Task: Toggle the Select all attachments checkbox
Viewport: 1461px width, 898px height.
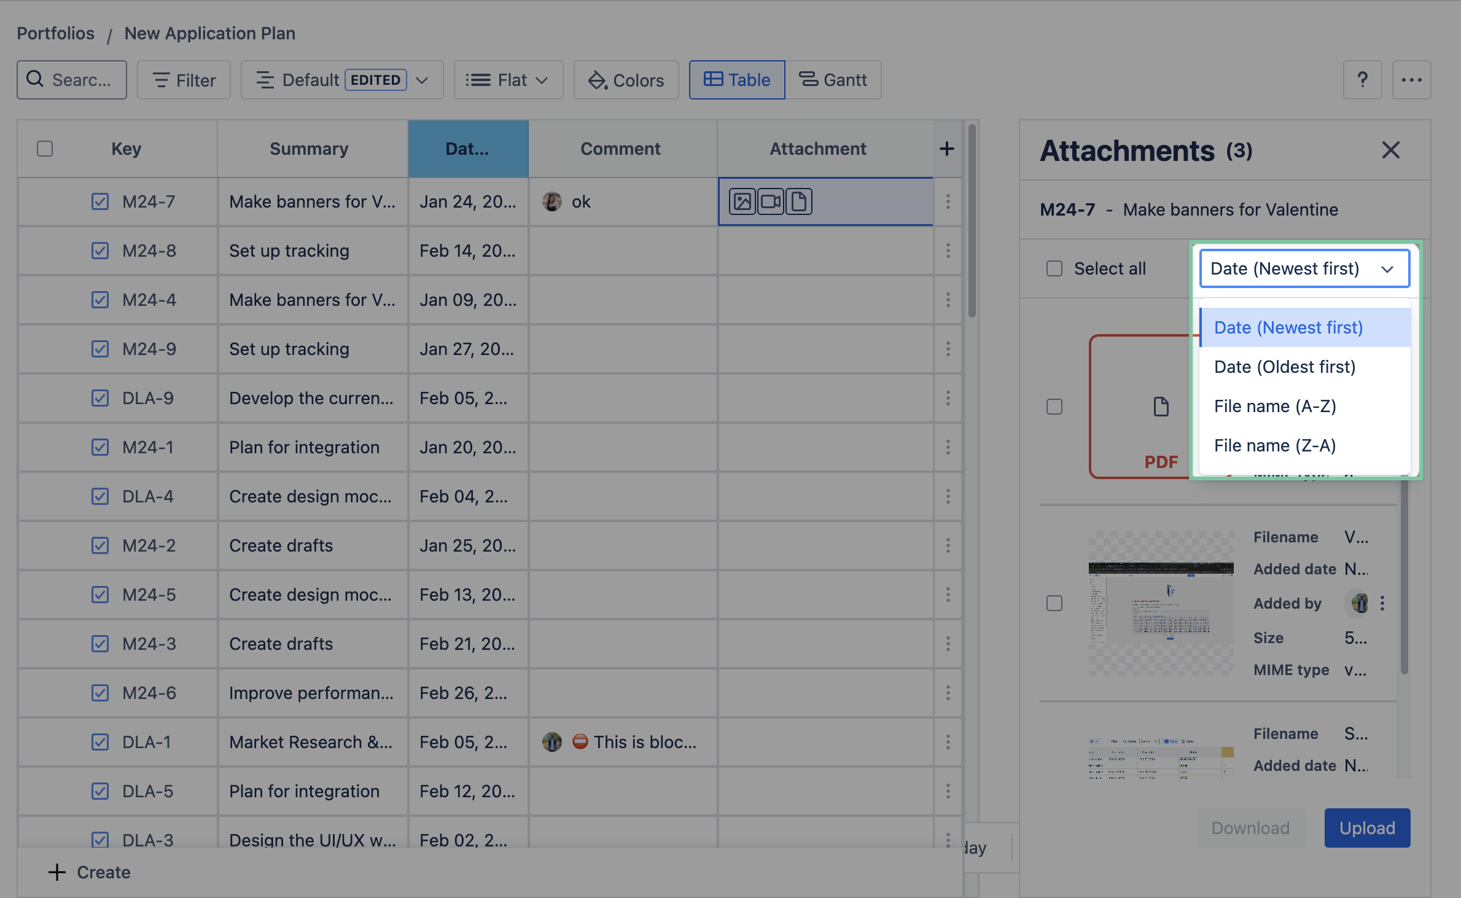Action: point(1054,268)
